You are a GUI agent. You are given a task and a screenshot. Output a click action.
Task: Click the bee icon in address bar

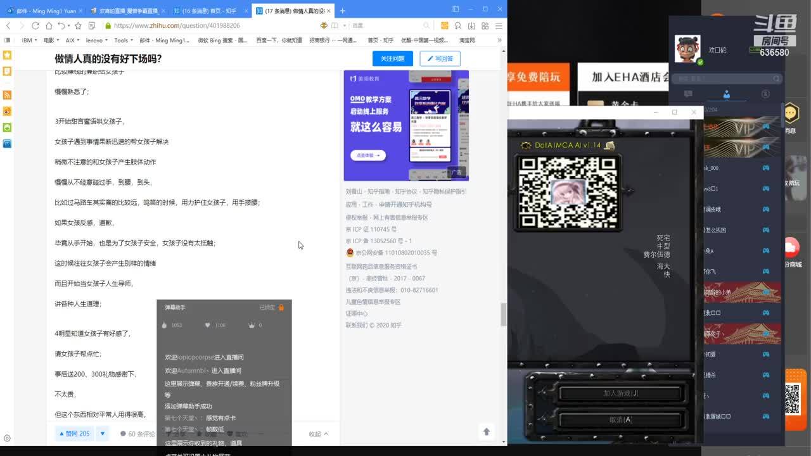pyautogui.click(x=324, y=26)
